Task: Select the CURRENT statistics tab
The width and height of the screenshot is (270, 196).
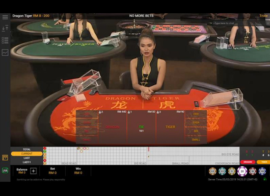Action: click(27, 154)
